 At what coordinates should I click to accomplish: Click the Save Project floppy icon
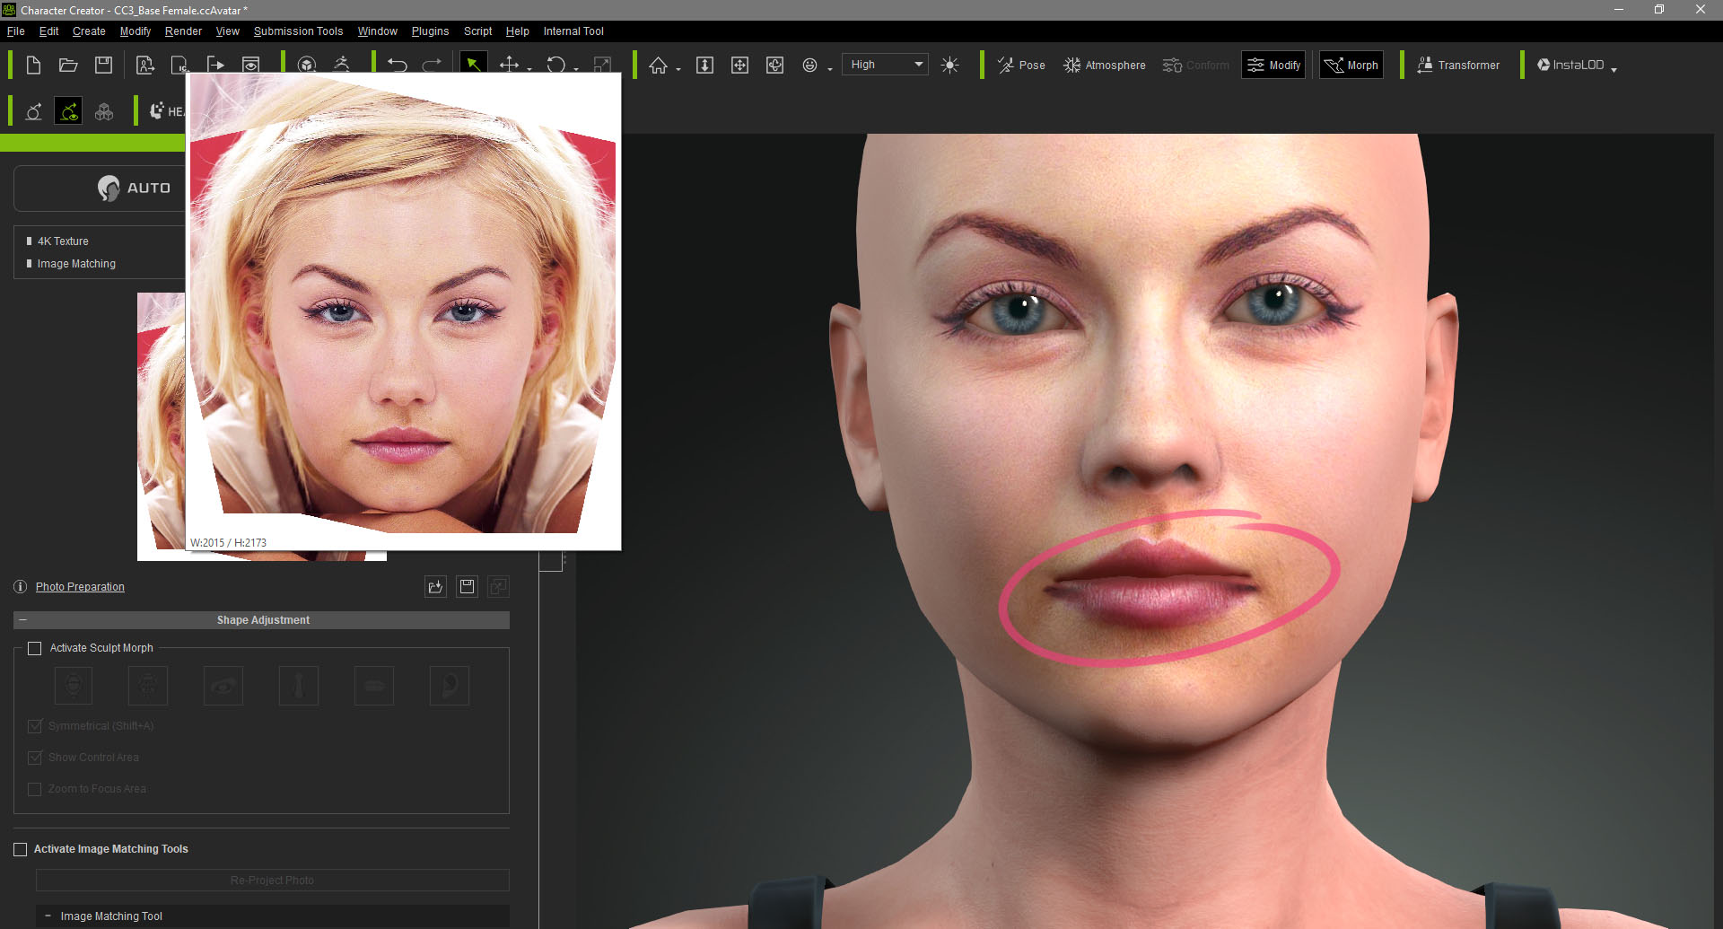(x=104, y=65)
